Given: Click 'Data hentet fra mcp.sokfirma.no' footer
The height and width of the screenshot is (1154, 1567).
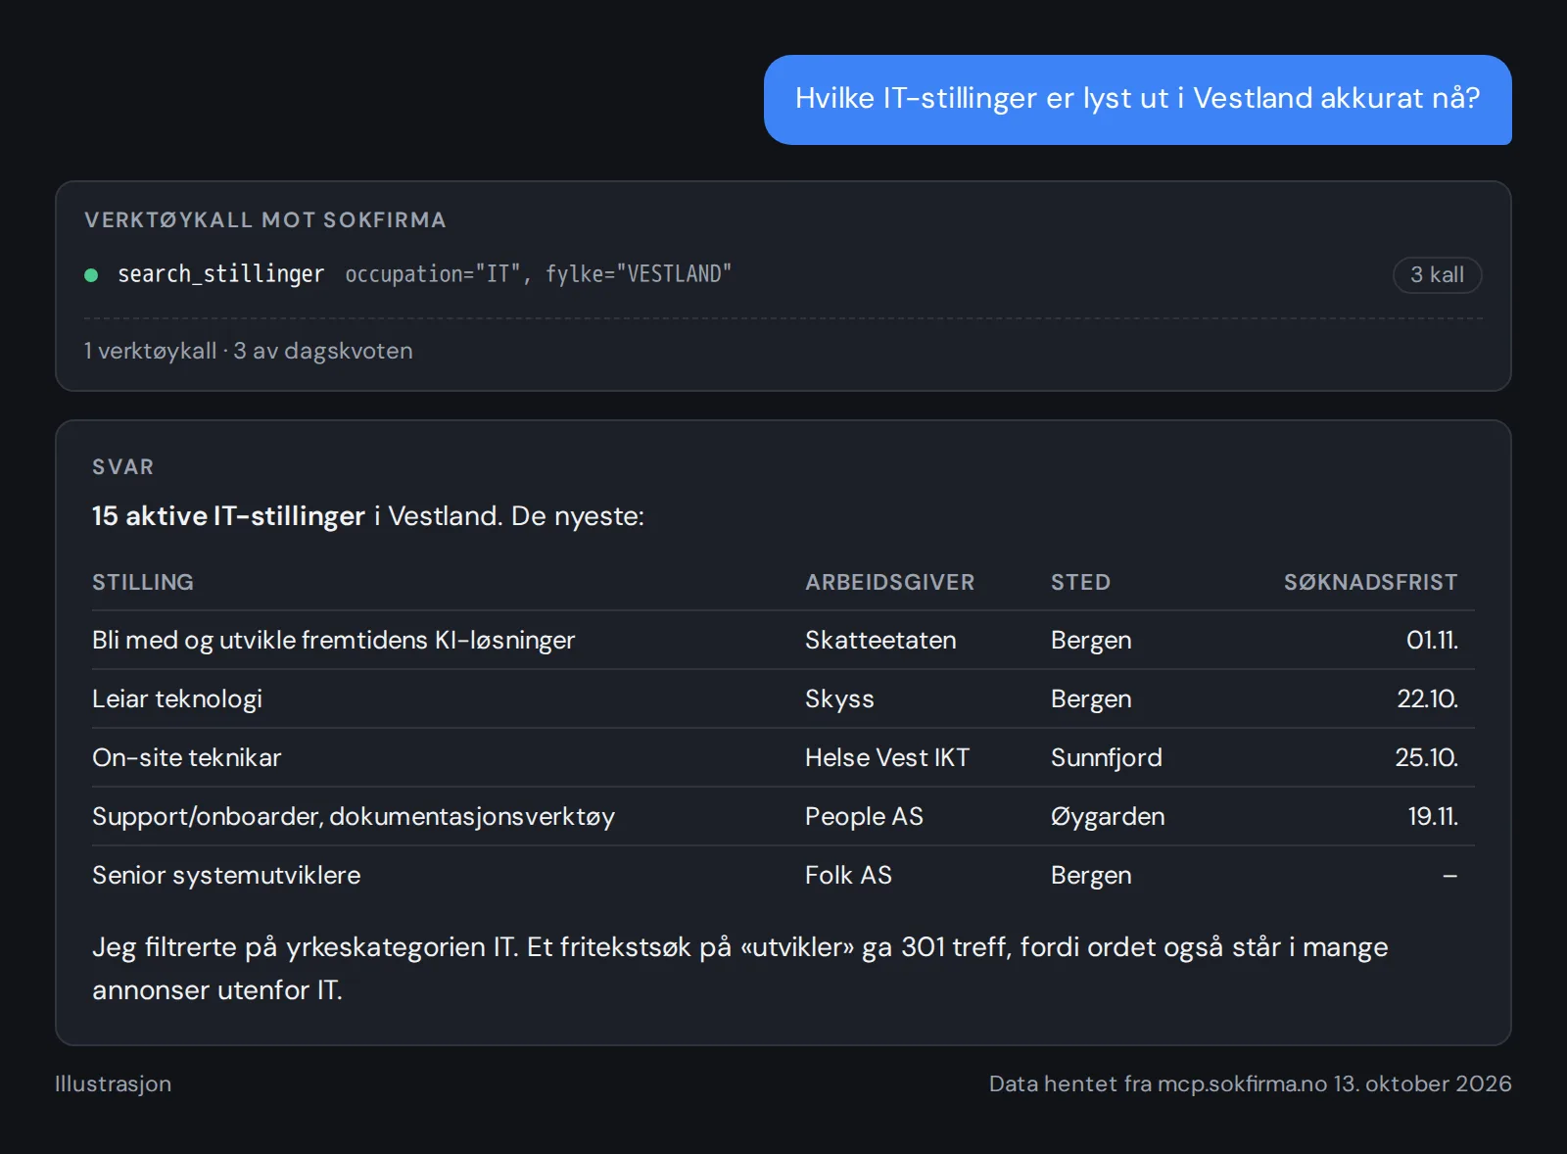Looking at the screenshot, I should click(1250, 1083).
